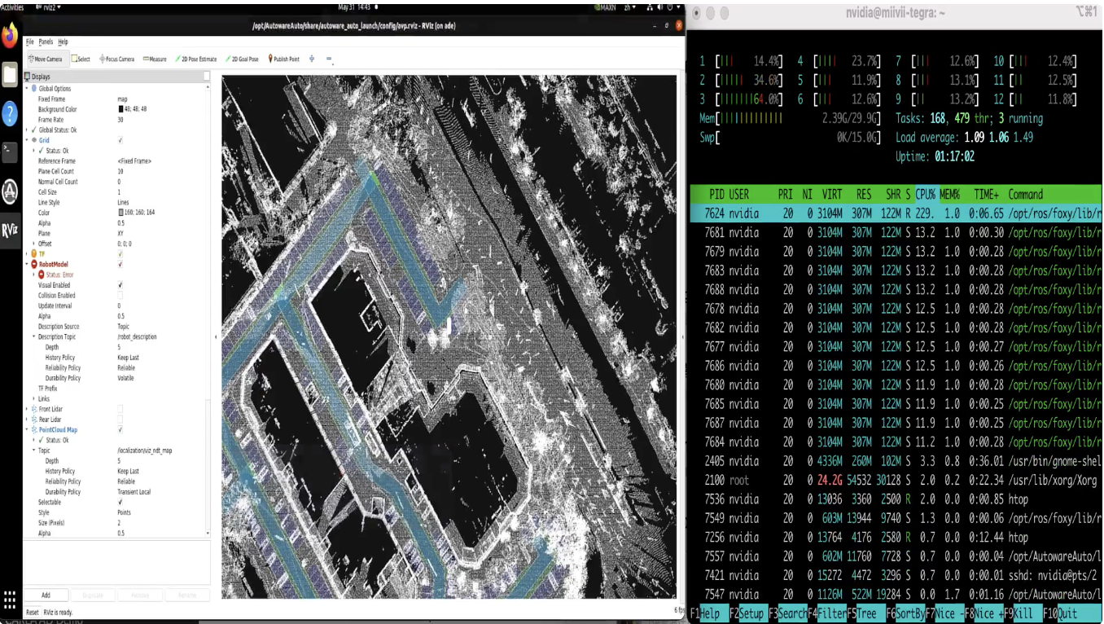The height and width of the screenshot is (624, 1104).
Task: Enable the Rear Lidar display checkbox
Action: click(x=120, y=420)
